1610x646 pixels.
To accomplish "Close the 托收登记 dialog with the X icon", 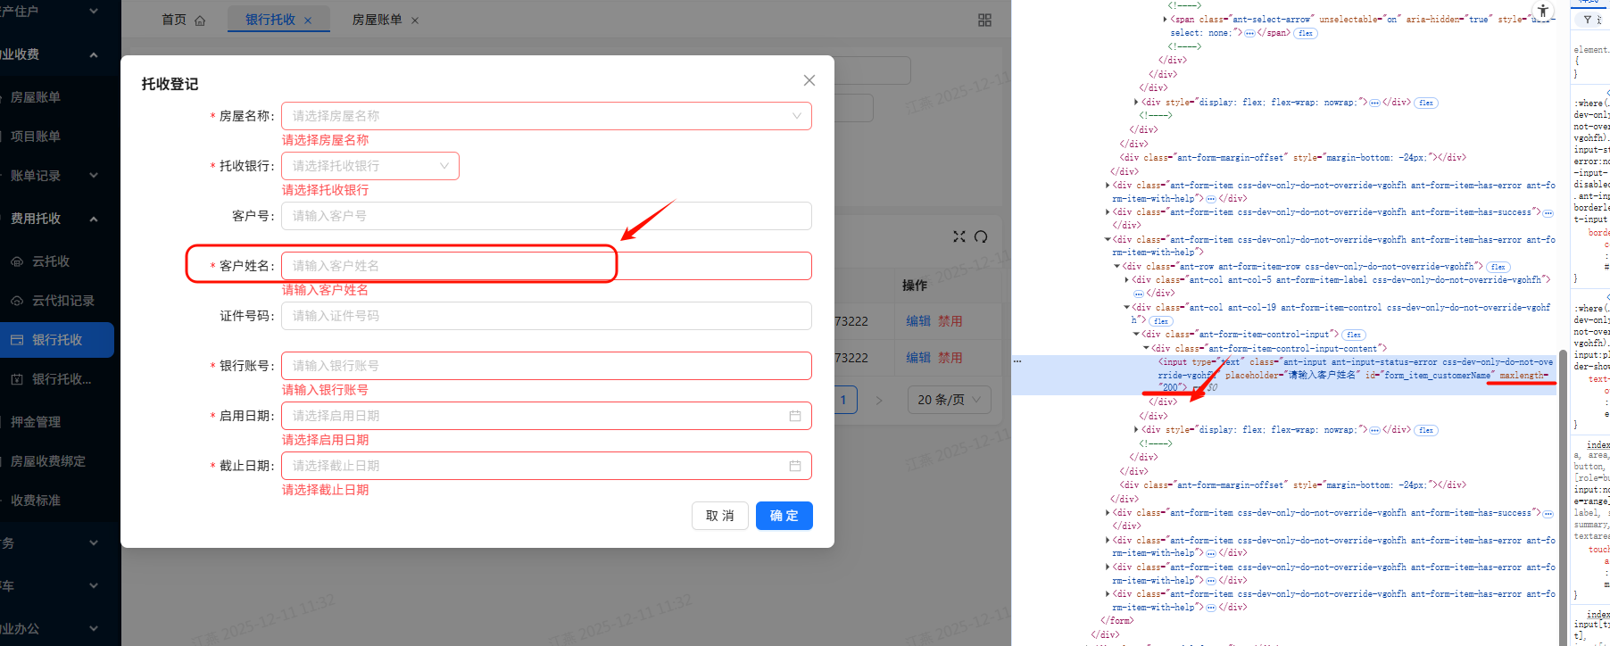I will point(809,80).
